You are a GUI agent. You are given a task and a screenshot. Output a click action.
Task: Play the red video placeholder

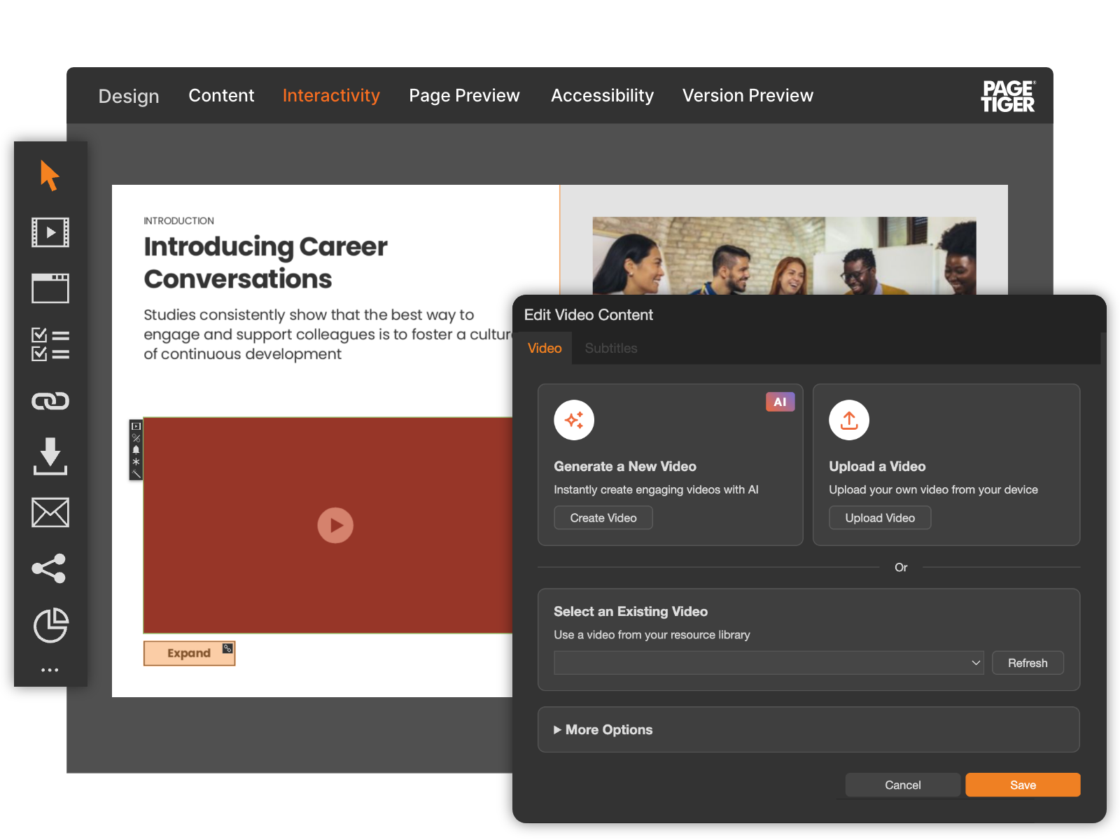click(335, 525)
